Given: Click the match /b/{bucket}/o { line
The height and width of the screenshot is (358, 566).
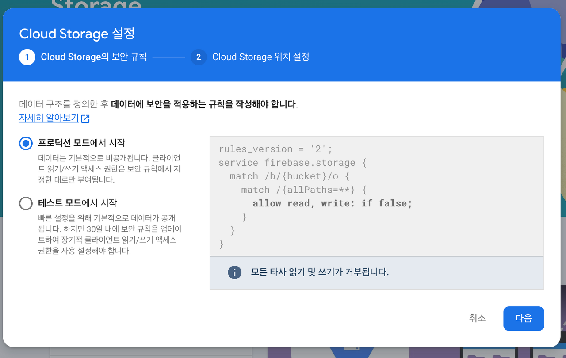Looking at the screenshot, I should [x=290, y=176].
